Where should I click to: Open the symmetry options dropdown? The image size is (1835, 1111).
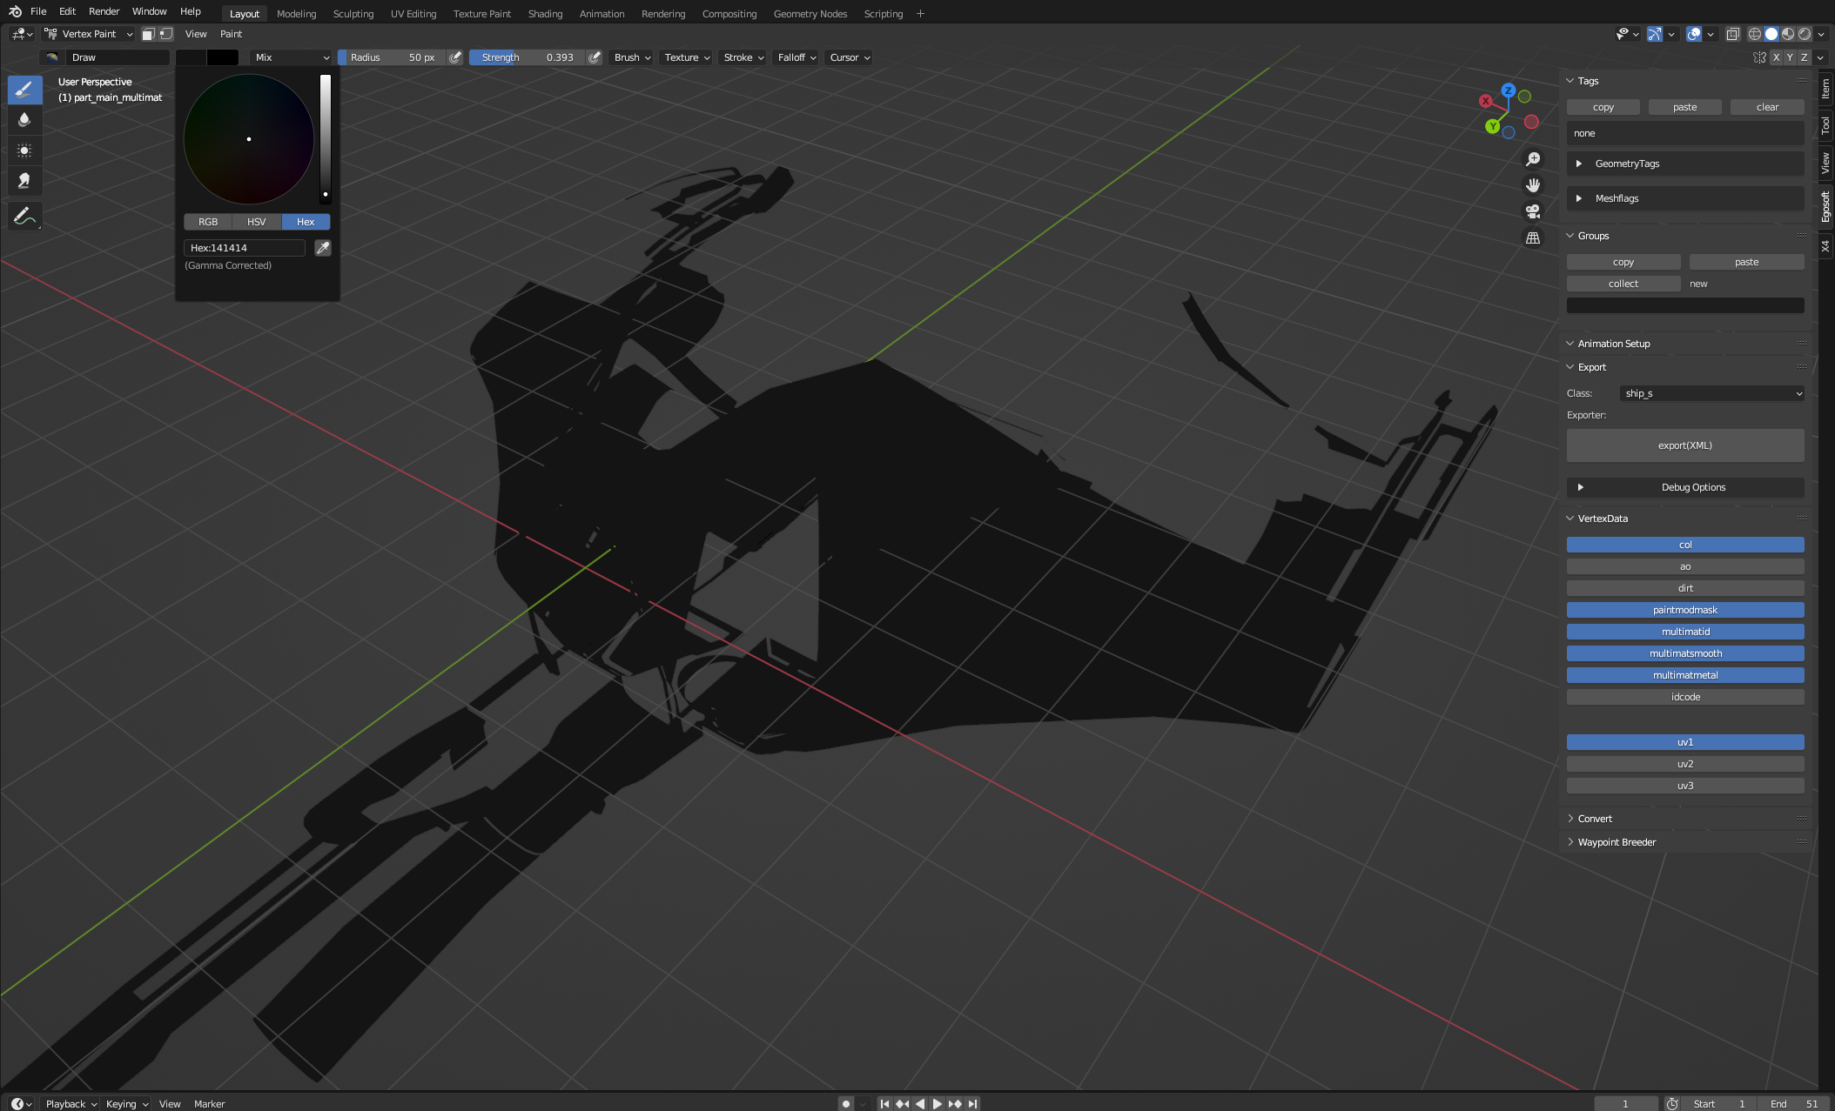[1820, 57]
